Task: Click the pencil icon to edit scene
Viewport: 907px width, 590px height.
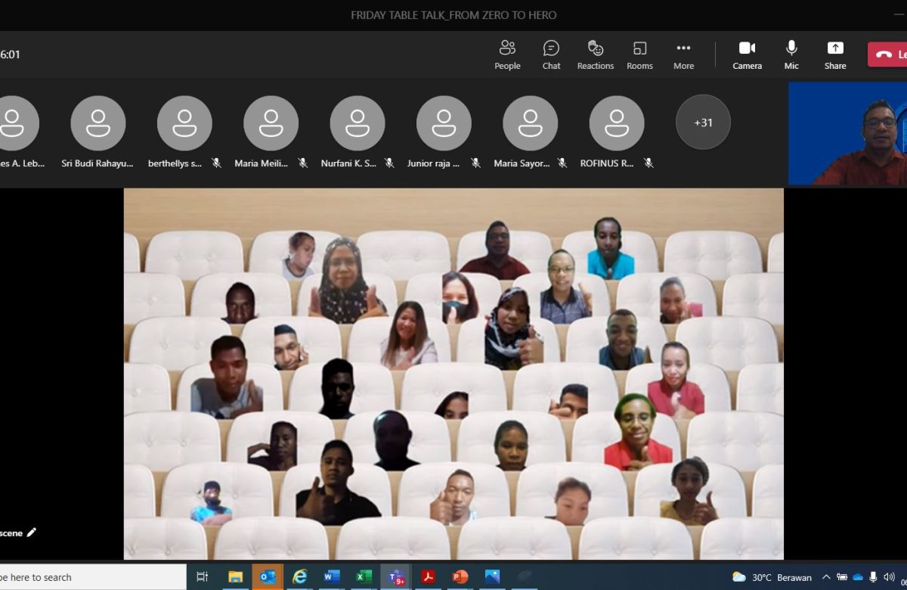Action: click(31, 533)
